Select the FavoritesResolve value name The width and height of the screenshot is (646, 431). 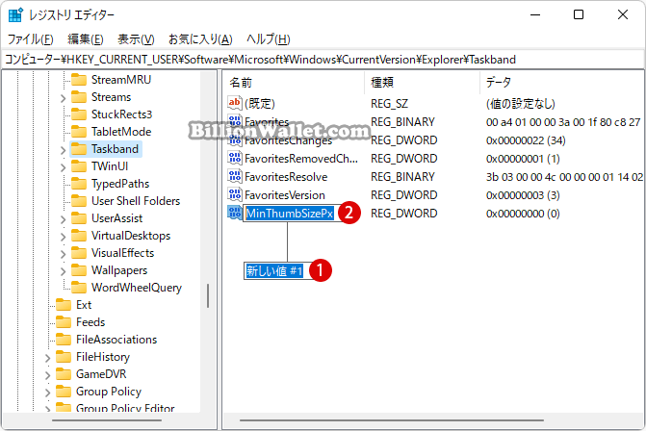286,177
